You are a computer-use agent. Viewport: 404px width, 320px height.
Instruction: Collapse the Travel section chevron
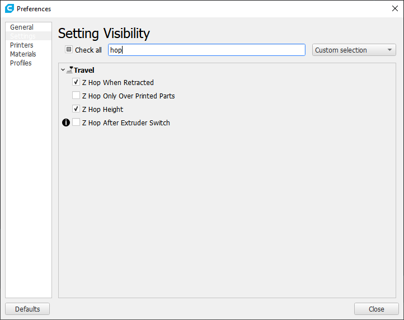pyautogui.click(x=63, y=70)
